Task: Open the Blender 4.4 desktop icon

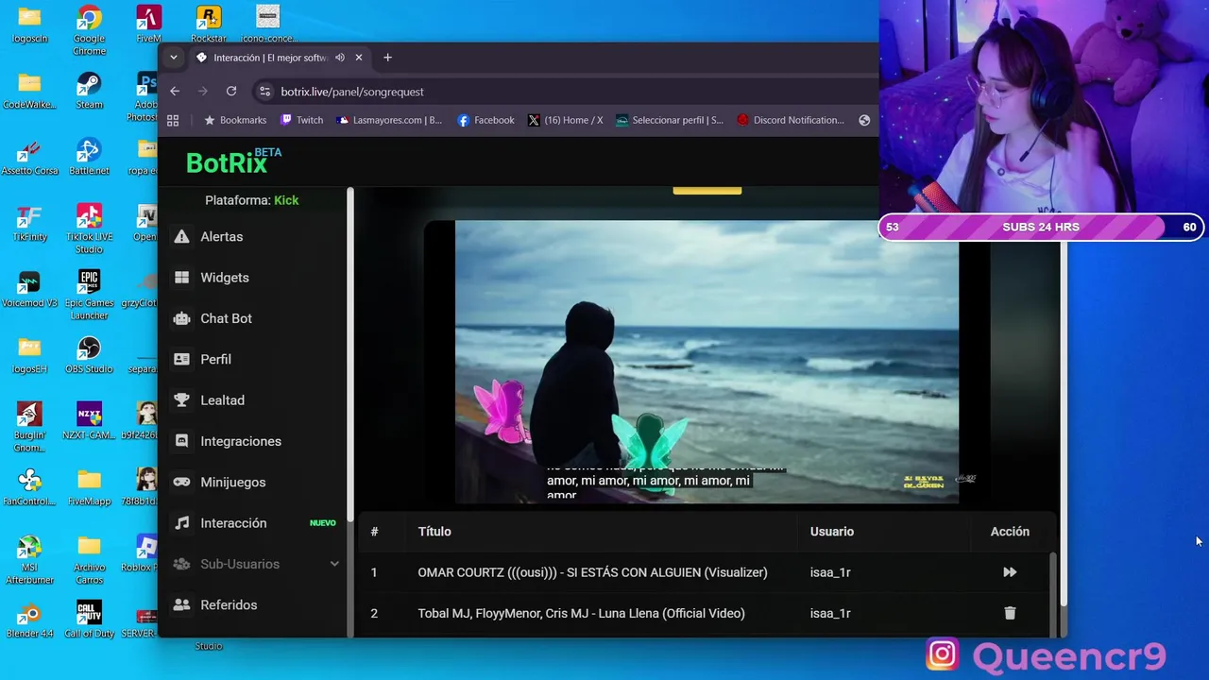Action: (x=29, y=620)
